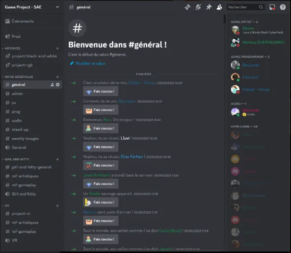Screen dimensions: 291x253
Task: Open girl-and-kitty-general channel
Action: pyautogui.click(x=32, y=167)
